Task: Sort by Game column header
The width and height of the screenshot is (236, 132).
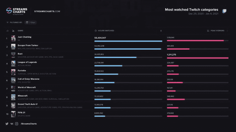Action: click(20, 31)
